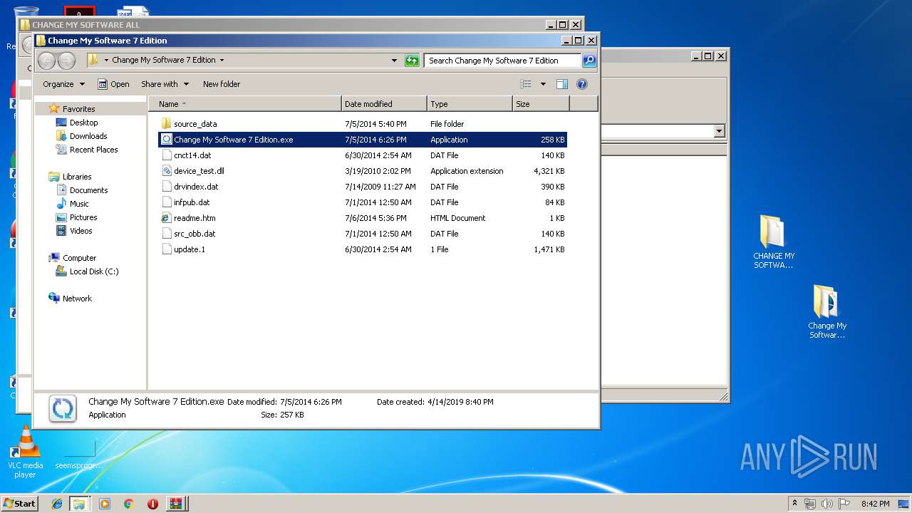Show hidden system tray icons
The image size is (912, 513).
[x=794, y=503]
